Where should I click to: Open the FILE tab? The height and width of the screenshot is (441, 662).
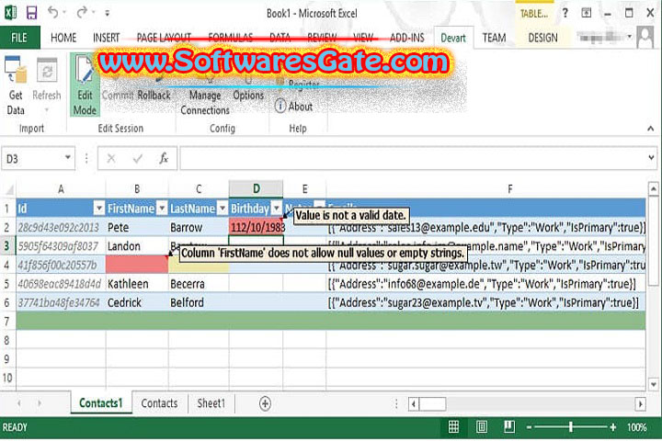[19, 38]
